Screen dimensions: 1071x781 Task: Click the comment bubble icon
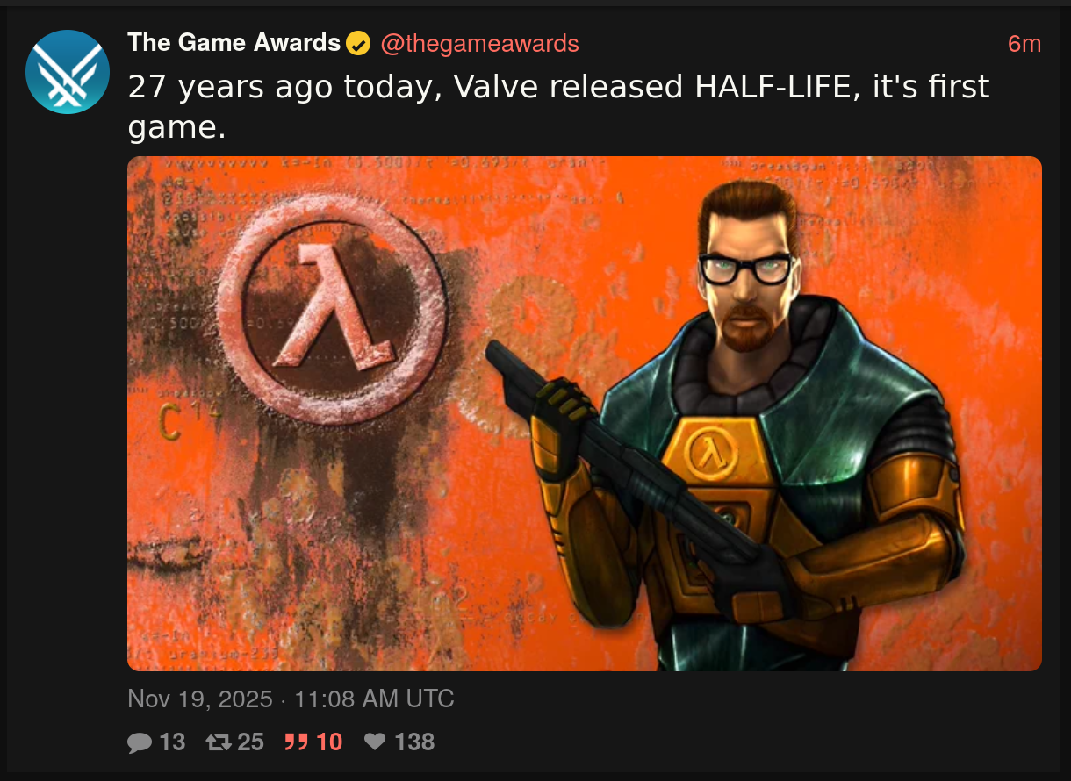(x=140, y=742)
